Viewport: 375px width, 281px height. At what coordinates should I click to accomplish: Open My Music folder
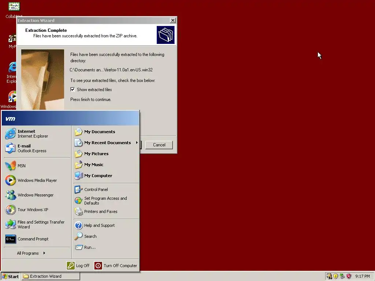106,165
